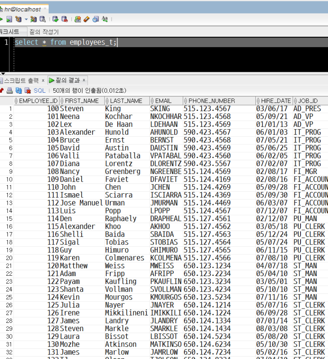Click the SQL link in results toolbar

(40, 91)
